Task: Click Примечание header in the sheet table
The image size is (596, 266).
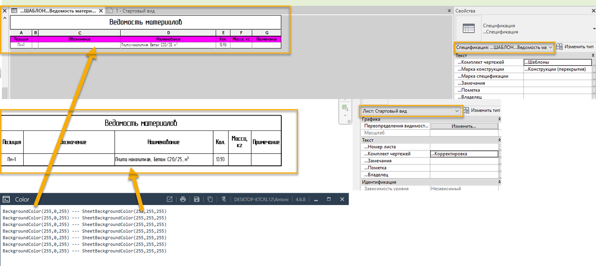Action: pyautogui.click(x=266, y=142)
